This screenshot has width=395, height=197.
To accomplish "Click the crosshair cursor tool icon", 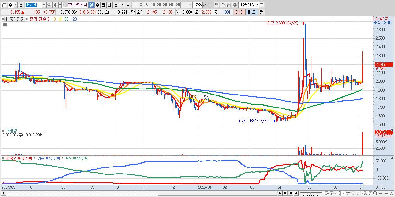I will [343, 193].
